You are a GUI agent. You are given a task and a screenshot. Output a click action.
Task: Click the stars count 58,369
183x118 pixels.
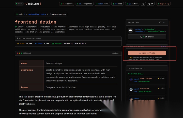click(x=29, y=44)
